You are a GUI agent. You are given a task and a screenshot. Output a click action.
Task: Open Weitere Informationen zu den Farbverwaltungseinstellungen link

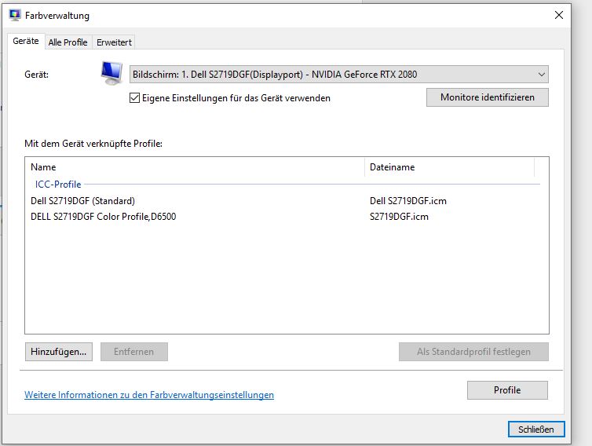149,395
